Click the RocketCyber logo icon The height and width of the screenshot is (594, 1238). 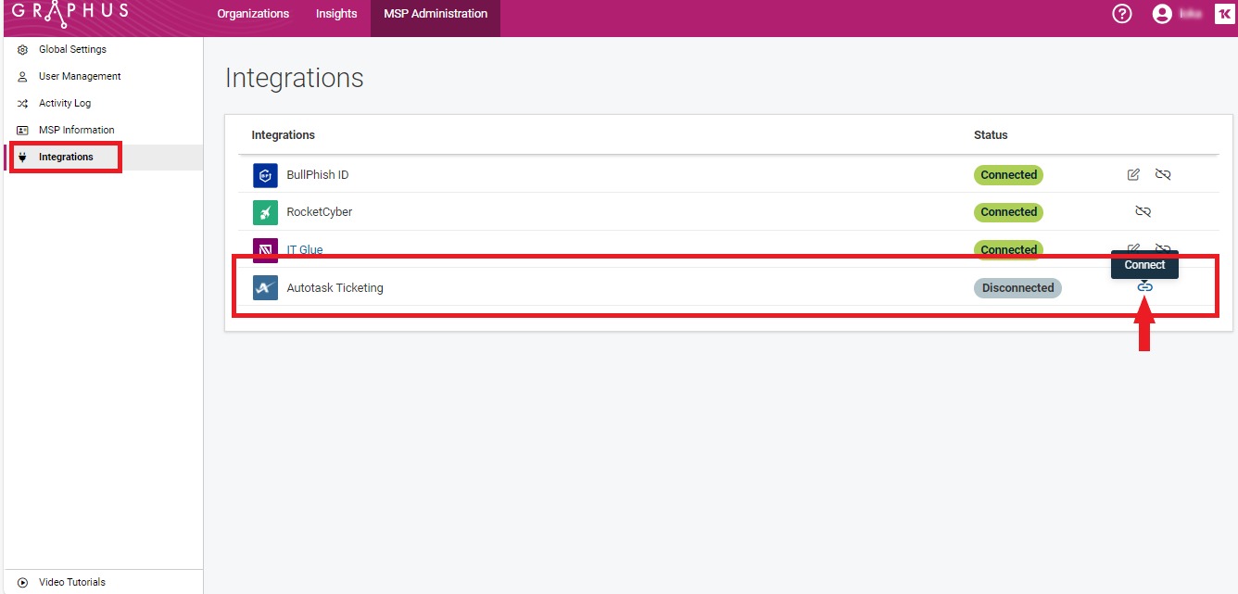coord(265,212)
